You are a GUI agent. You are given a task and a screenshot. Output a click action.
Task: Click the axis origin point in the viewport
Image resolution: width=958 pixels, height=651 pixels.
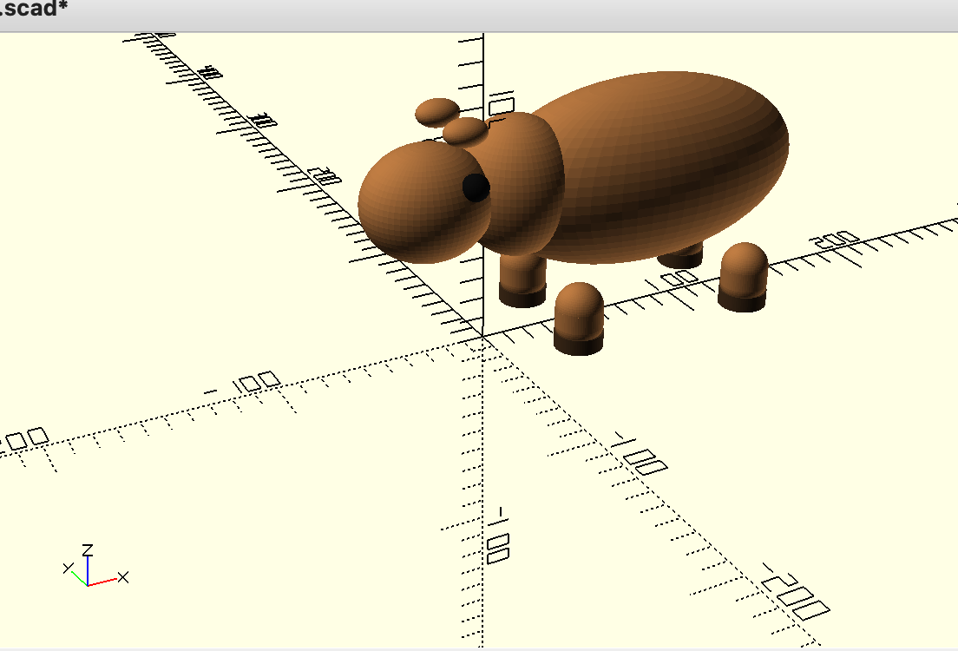coord(482,334)
